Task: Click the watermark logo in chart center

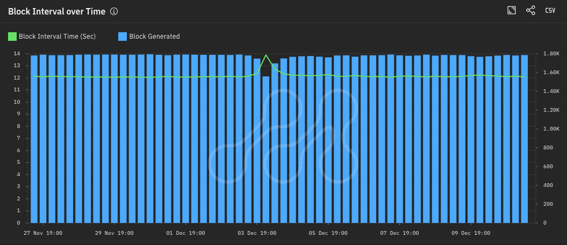Action: pyautogui.click(x=283, y=137)
